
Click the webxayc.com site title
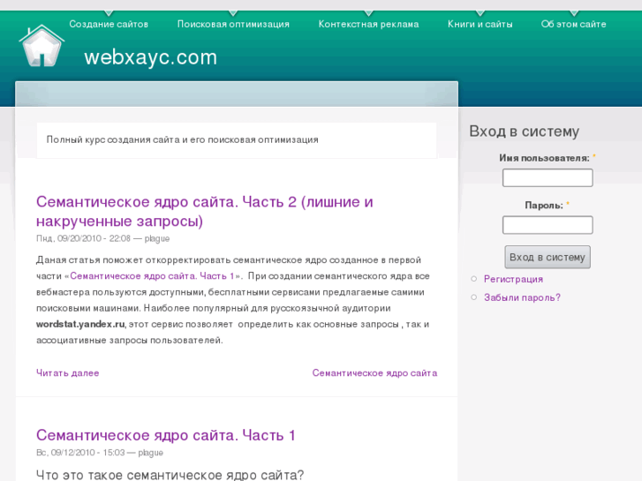pos(150,57)
